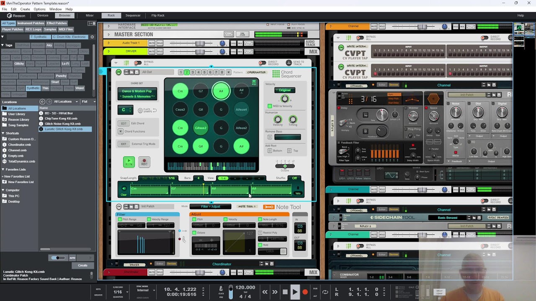Open pattern selector dropdown arrow after 8
This screenshot has width=536, height=301.
(228, 72)
